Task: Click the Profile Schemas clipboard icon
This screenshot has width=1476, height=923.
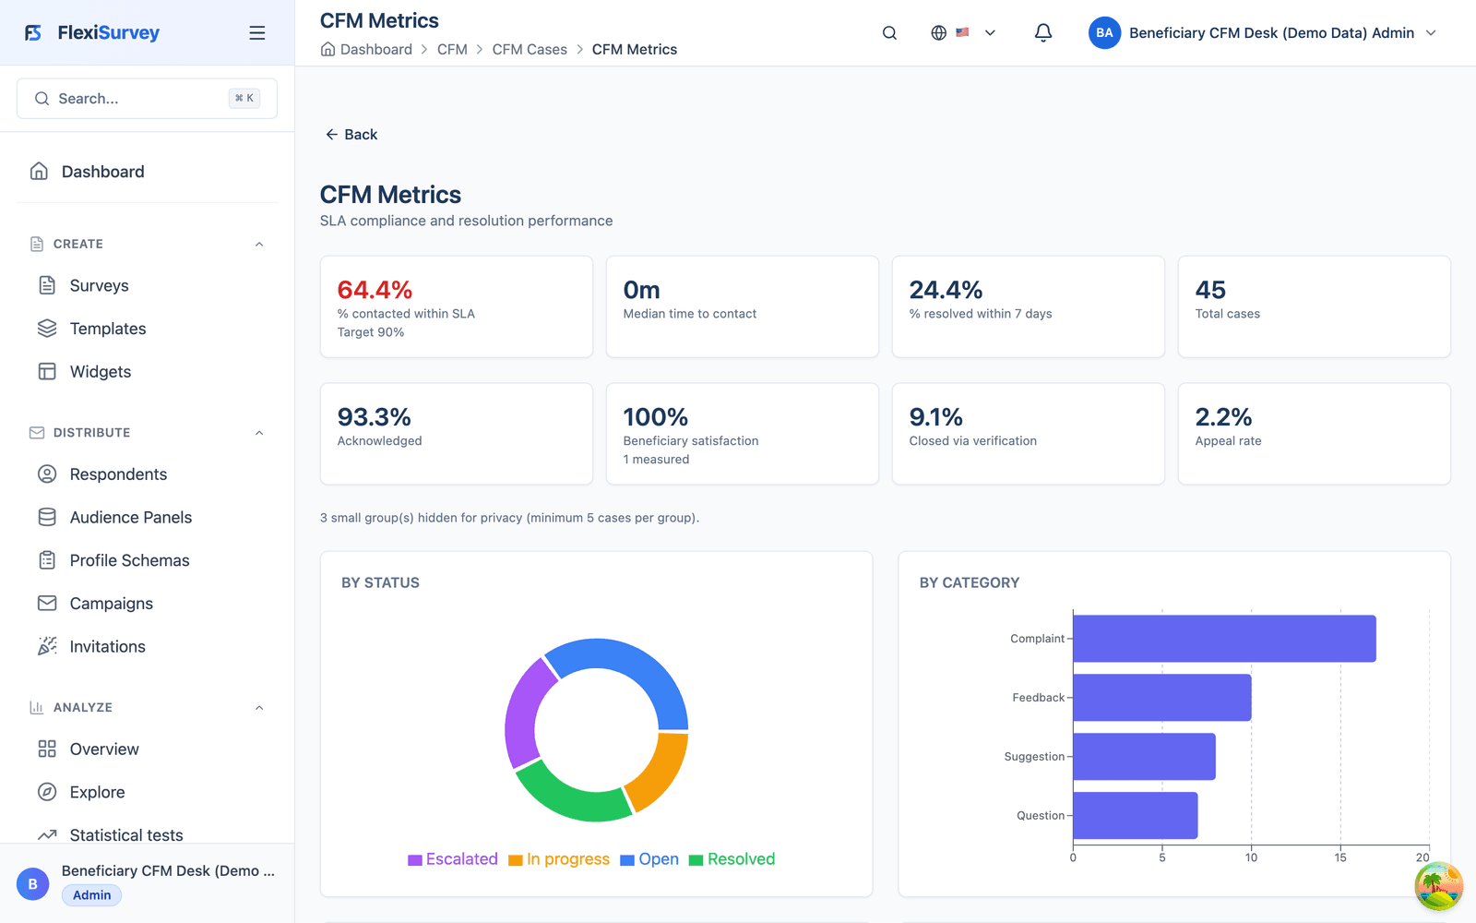Action: [x=47, y=560]
